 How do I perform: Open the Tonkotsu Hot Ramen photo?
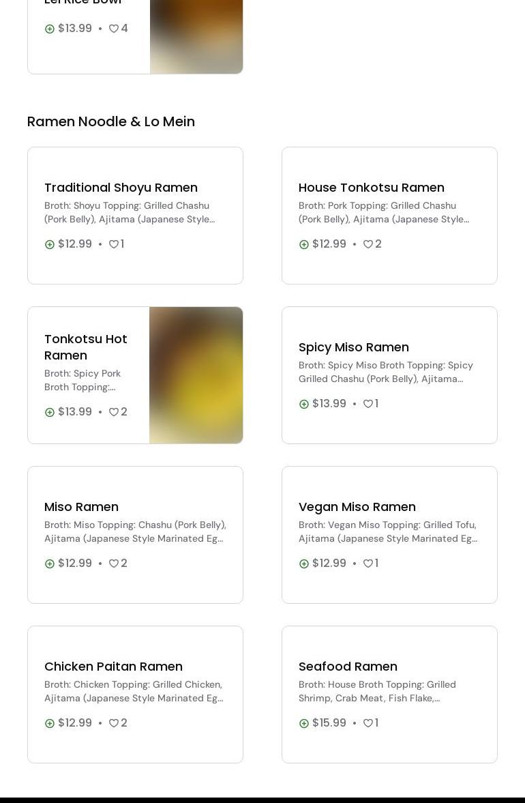click(x=196, y=375)
